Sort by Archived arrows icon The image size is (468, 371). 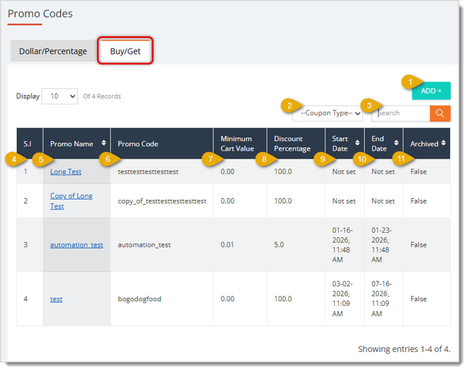click(444, 142)
